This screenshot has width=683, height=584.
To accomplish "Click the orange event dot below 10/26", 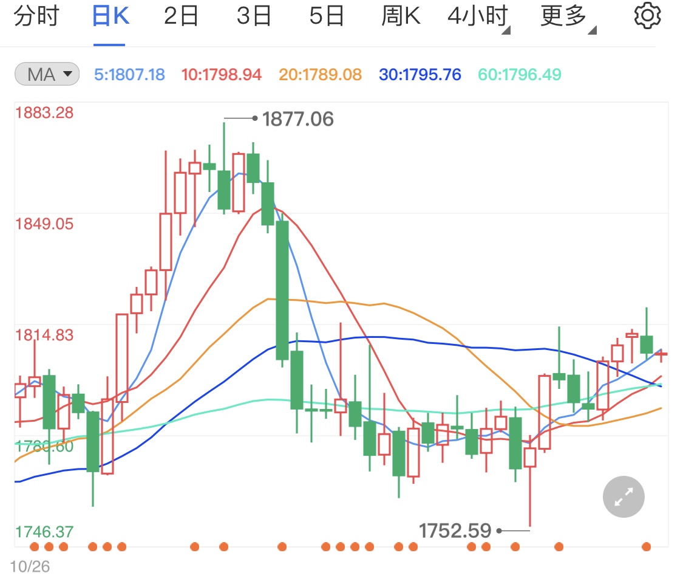I will pos(33,547).
